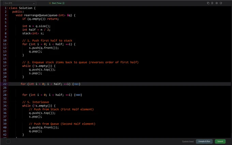Click the 'stack<int> s;' line
The image size is (232, 145).
tap(33, 33)
